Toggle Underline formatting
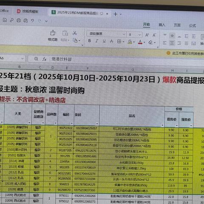Screen dimensions: 204x204 tap(104, 41)
